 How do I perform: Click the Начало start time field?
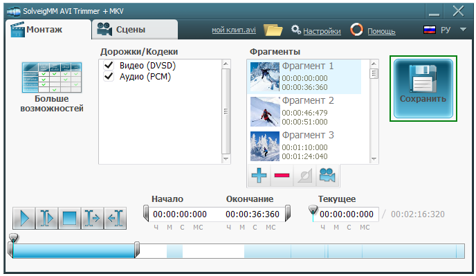180,214
